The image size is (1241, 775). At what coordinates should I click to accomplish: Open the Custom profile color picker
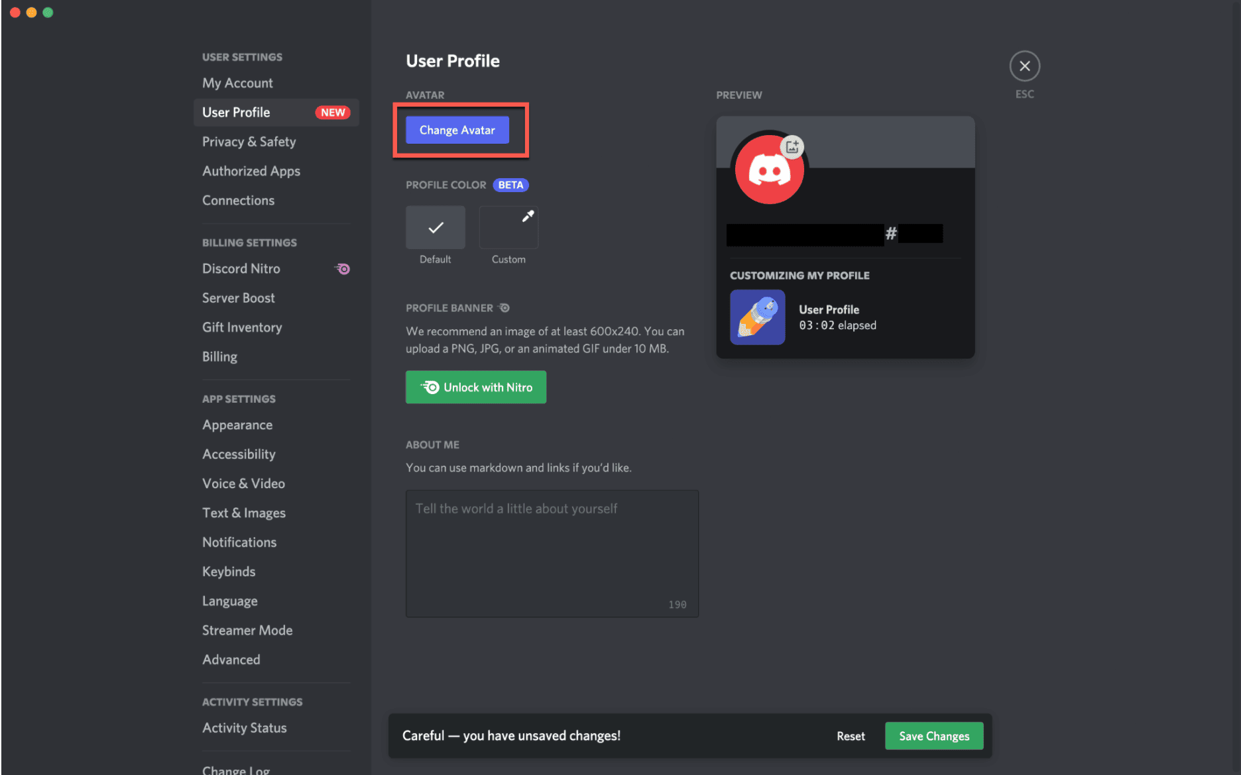pos(508,227)
